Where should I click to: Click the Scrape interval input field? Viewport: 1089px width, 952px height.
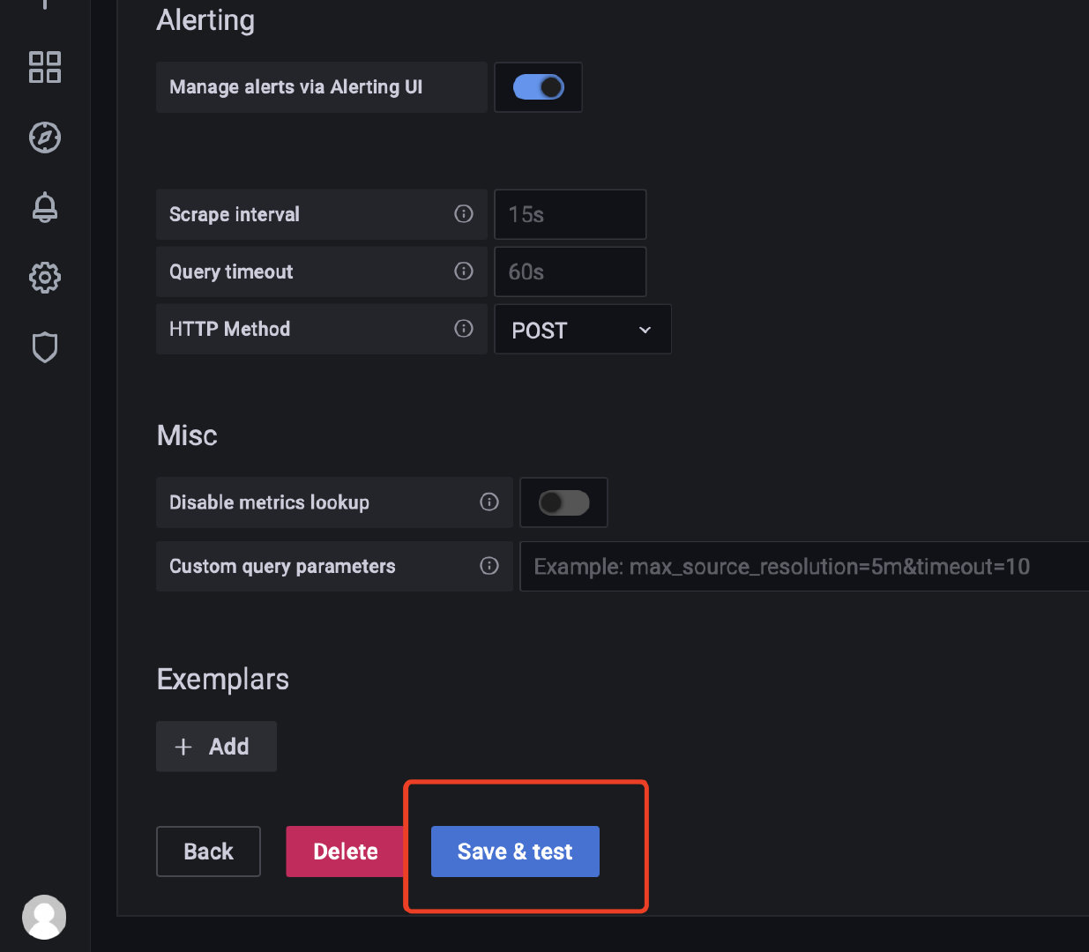tap(570, 214)
